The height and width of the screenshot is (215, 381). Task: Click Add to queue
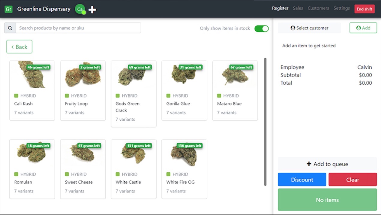[x=327, y=164]
